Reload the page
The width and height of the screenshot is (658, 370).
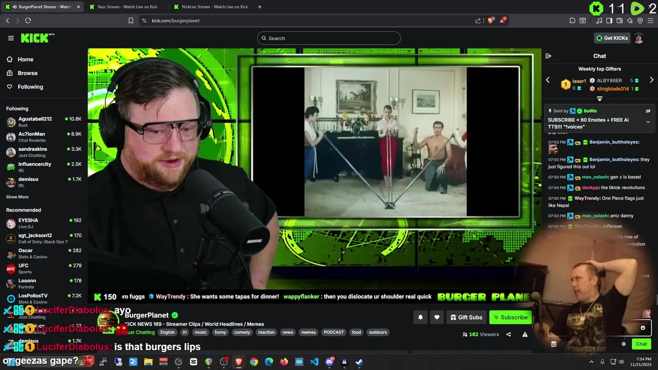[x=28, y=21]
